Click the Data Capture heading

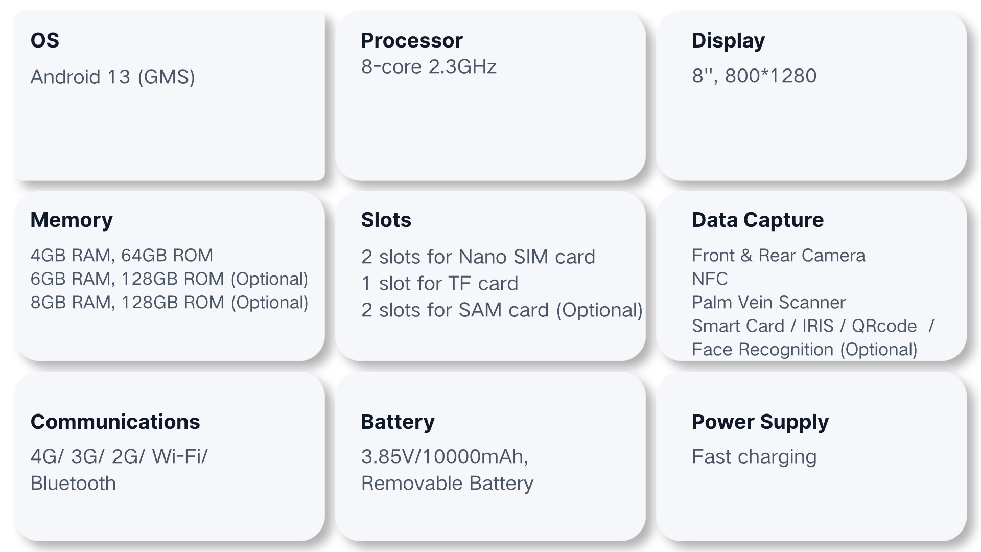point(757,220)
